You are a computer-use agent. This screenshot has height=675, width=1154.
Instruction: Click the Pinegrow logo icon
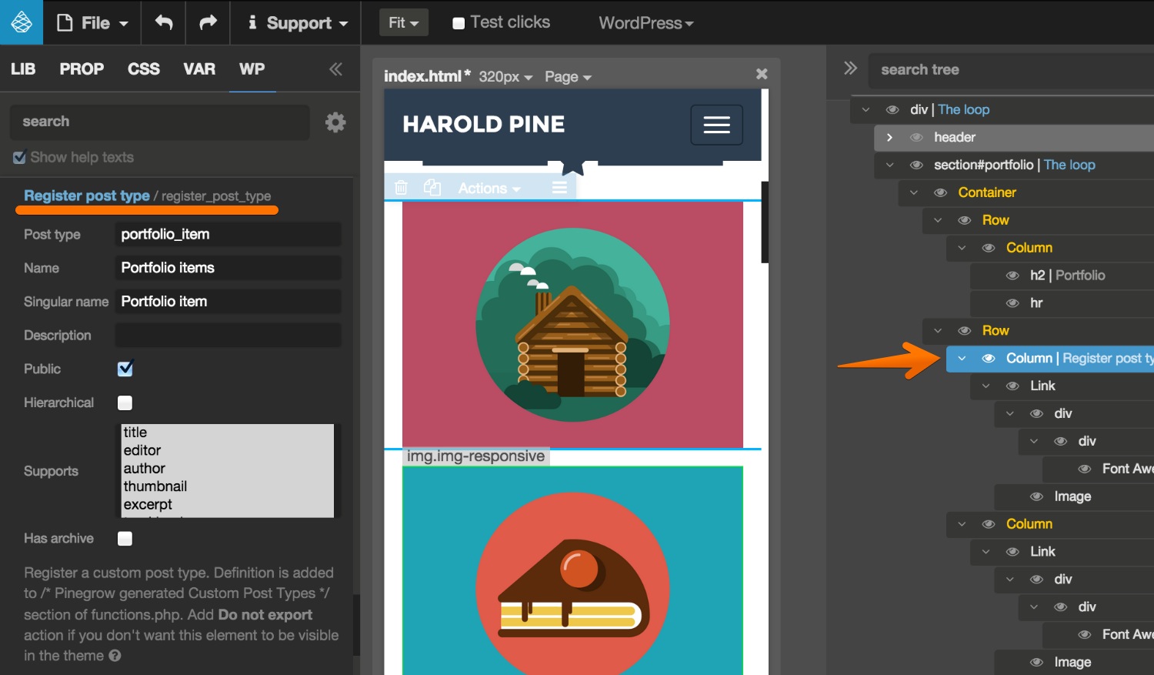(22, 22)
